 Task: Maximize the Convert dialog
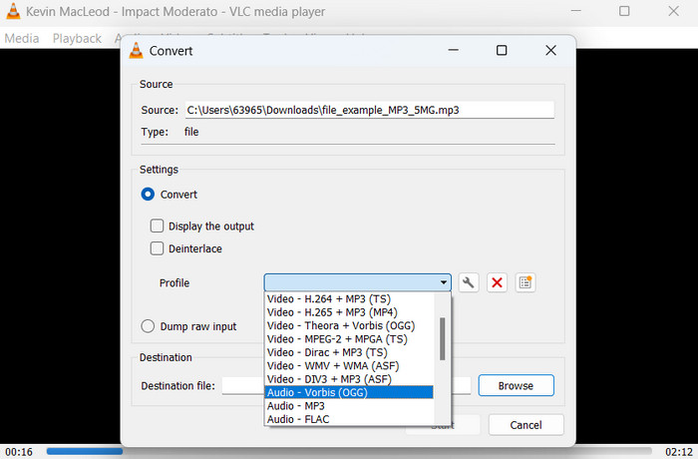tap(502, 50)
